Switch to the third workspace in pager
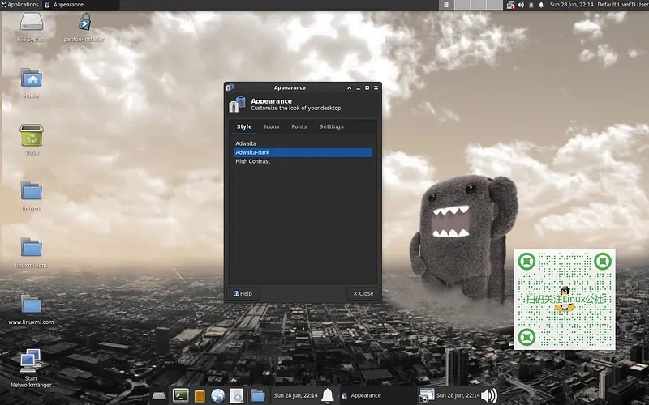Image resolution: width=649 pixels, height=405 pixels. 478,5
